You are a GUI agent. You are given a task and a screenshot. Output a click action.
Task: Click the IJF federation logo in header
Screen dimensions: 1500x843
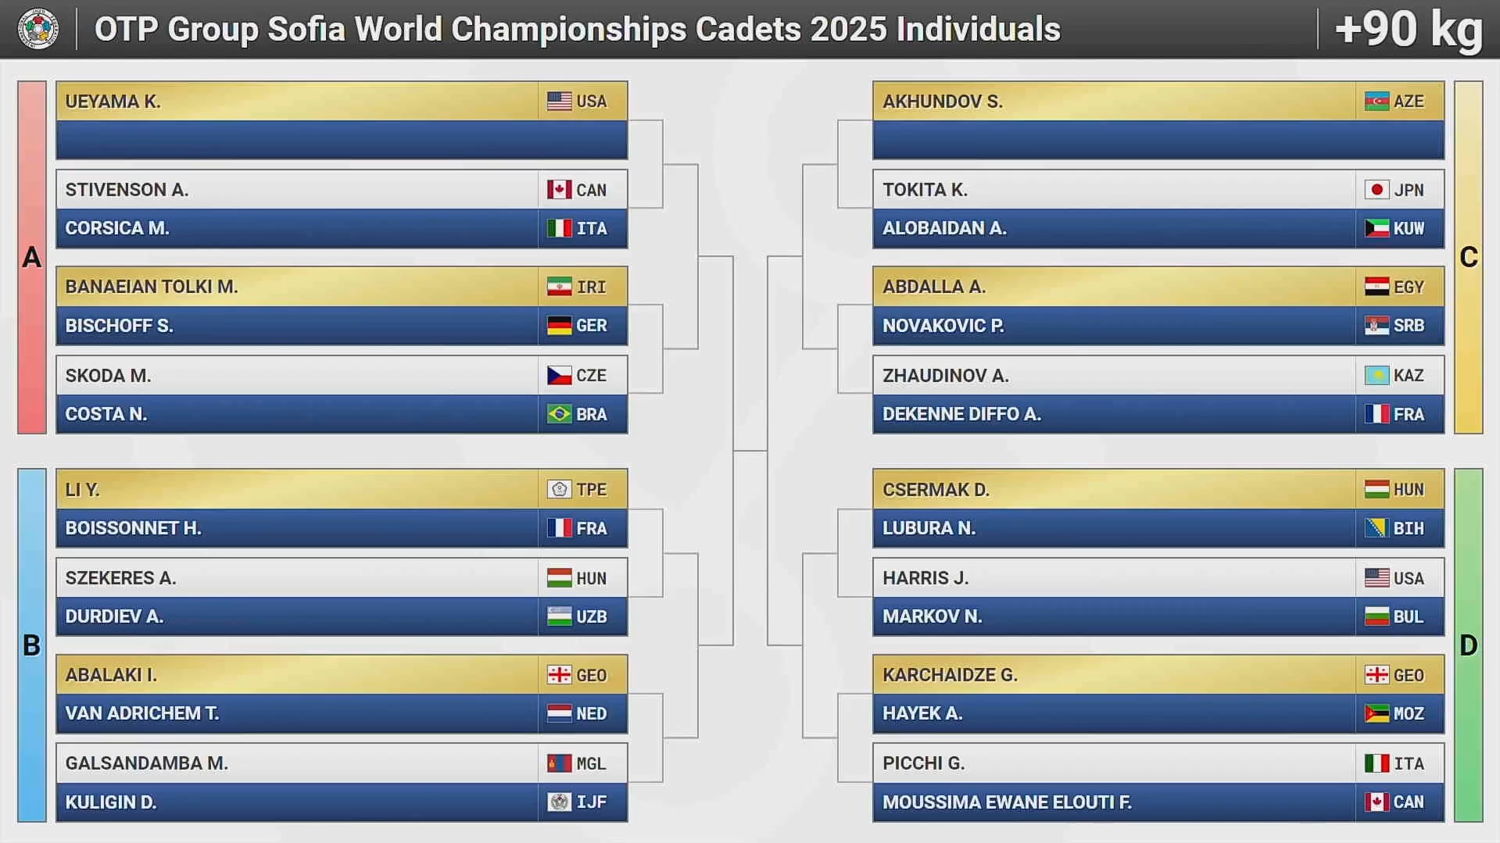click(38, 29)
